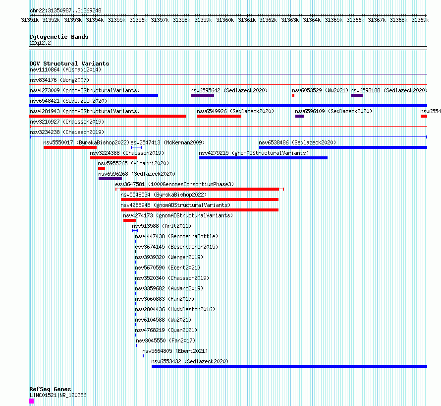Select the nsv4286948 gnomAD red bar
The height and width of the screenshot is (406, 441).
(x=200, y=210)
